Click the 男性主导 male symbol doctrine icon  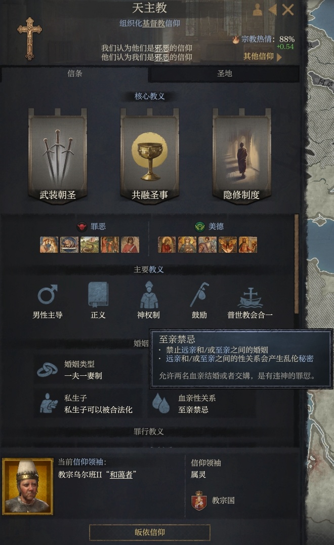(48, 295)
